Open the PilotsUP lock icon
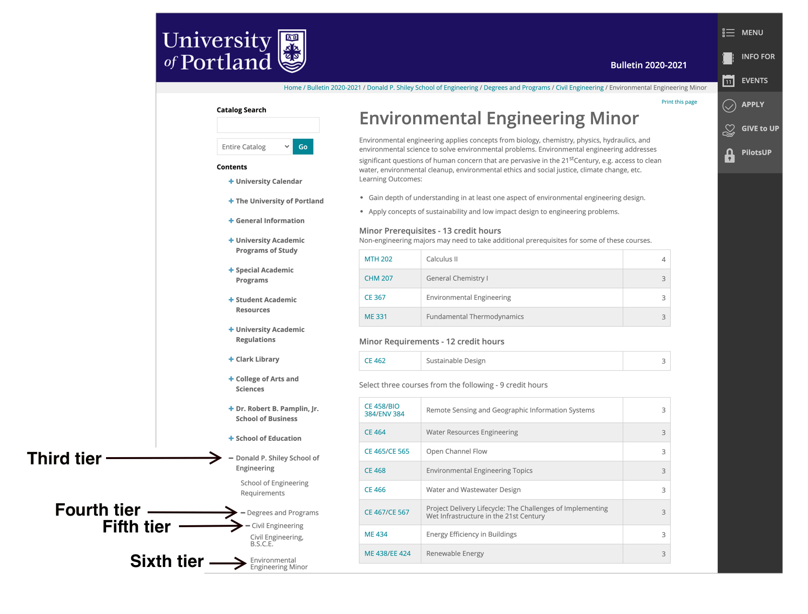The image size is (808, 614). pos(729,154)
